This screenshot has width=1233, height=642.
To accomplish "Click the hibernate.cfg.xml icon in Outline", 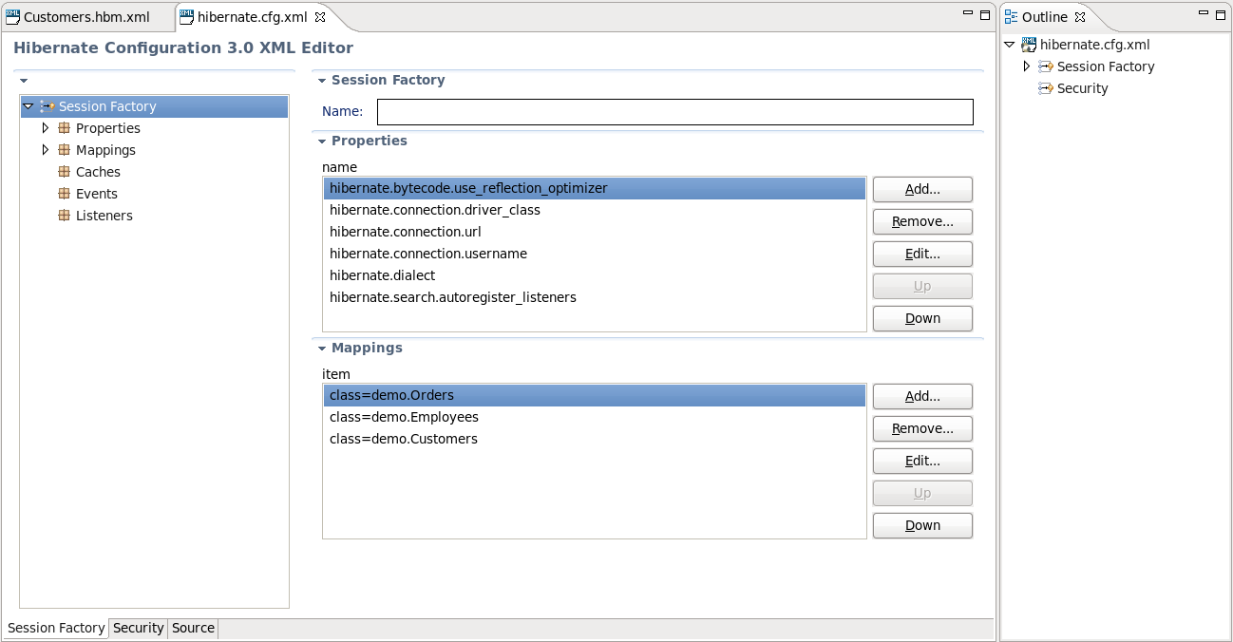I will coord(1029,44).
